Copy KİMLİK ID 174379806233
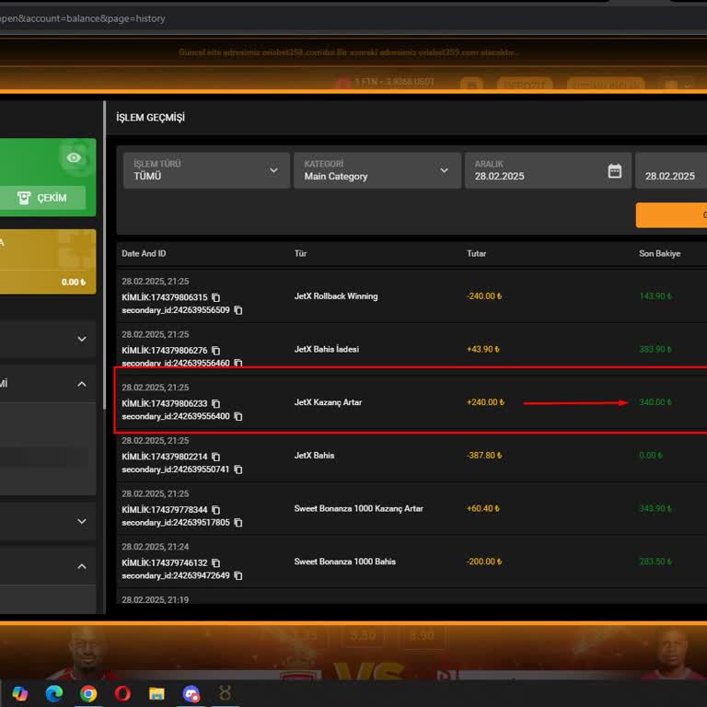Image resolution: width=707 pixels, height=707 pixels. (x=216, y=403)
